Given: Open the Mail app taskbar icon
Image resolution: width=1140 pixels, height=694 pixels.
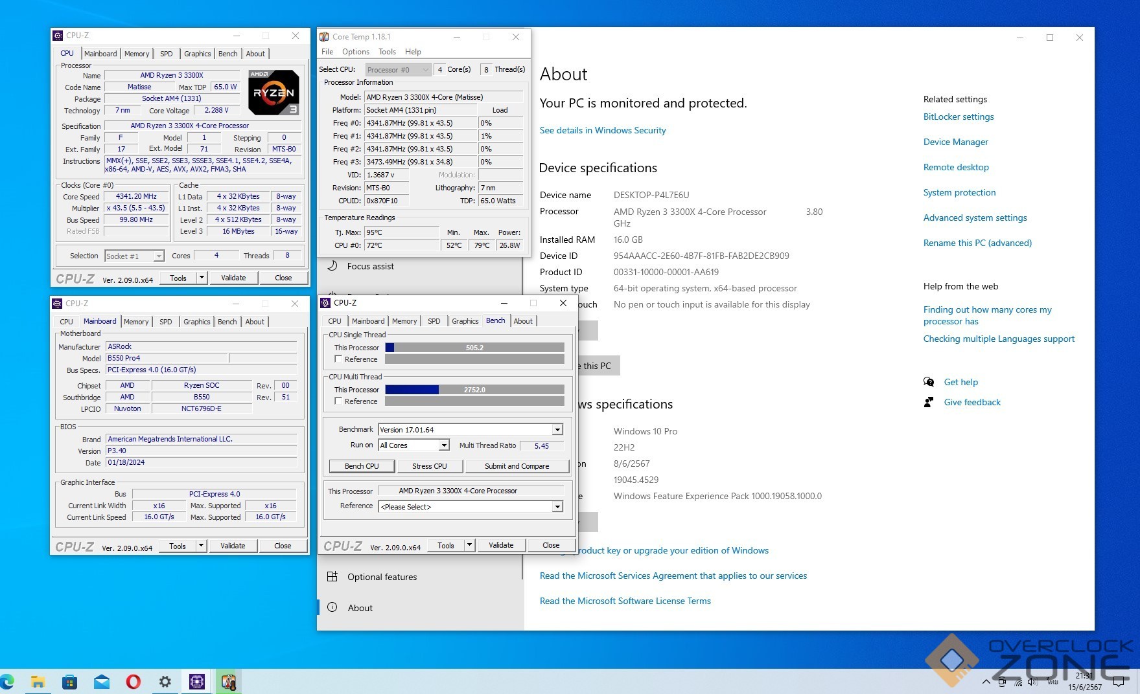Looking at the screenshot, I should [x=102, y=681].
